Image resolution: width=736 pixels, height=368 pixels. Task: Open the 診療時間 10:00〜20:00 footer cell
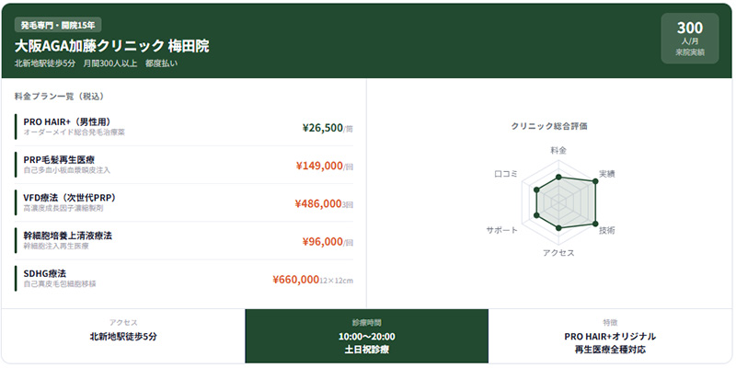[366, 336]
